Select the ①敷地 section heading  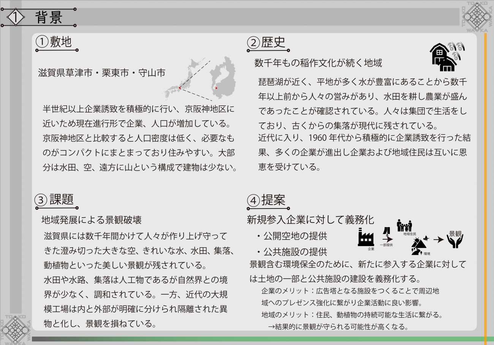[x=54, y=42]
